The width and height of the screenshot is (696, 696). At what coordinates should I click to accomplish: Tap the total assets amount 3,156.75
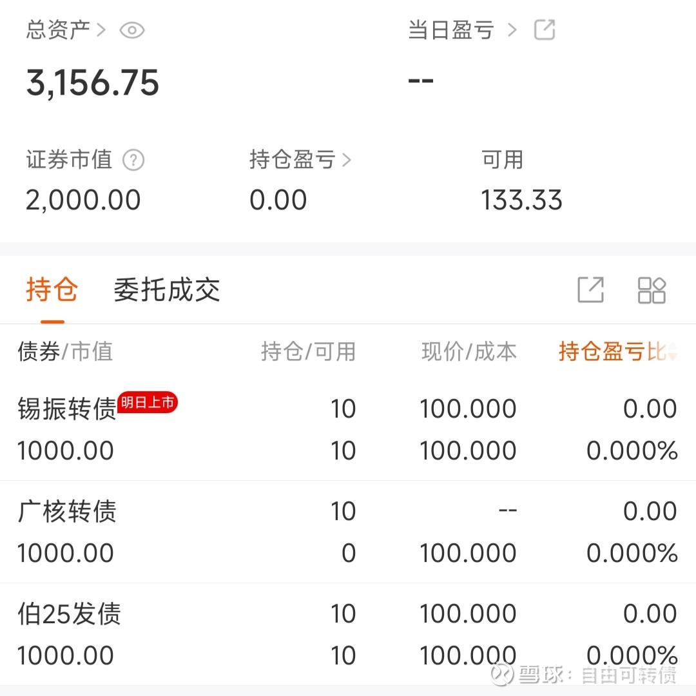point(93,83)
